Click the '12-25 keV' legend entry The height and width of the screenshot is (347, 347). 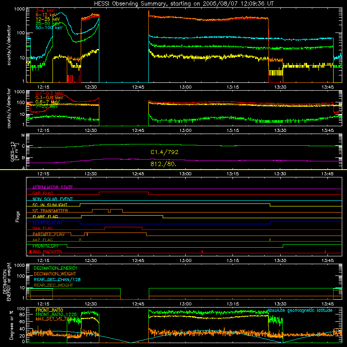(x=48, y=19)
